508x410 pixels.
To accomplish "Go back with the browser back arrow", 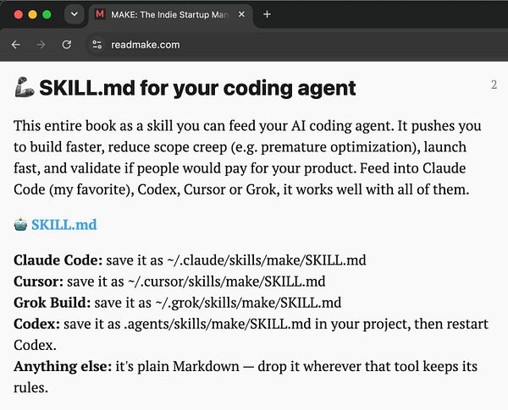I will 15,45.
